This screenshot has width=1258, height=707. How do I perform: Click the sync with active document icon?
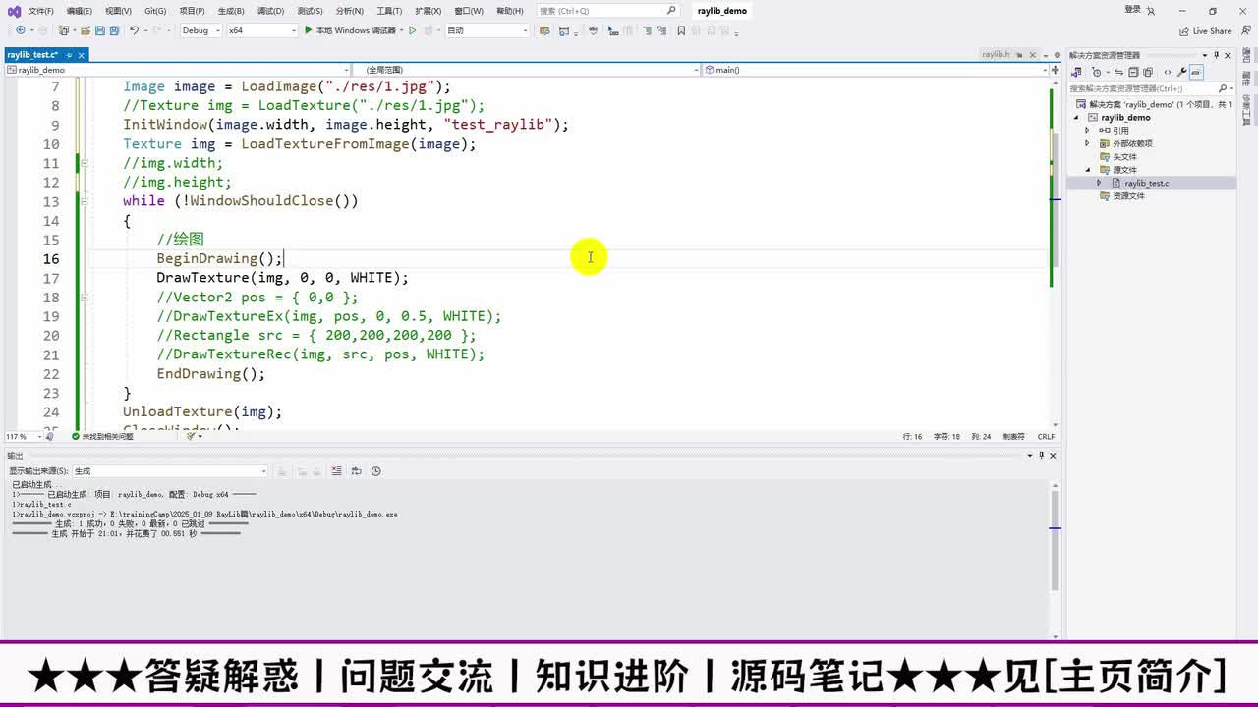click(1119, 72)
